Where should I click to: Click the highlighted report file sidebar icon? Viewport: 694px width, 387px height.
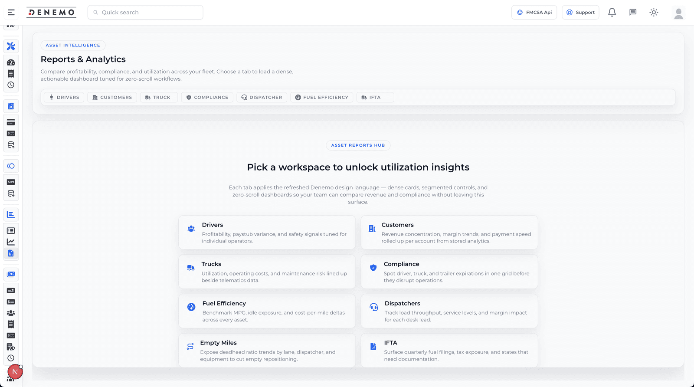pos(11,253)
